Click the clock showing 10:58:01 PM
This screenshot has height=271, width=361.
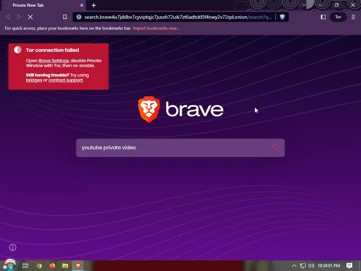click(329, 266)
